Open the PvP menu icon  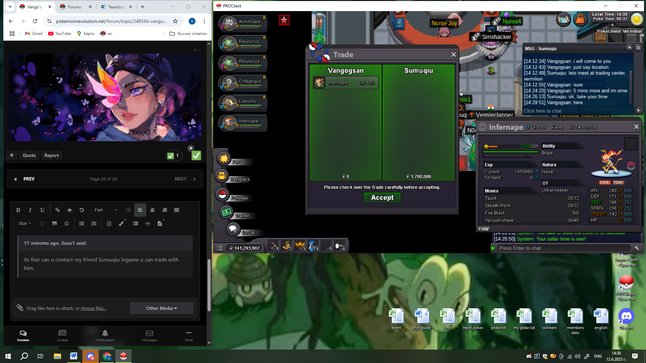pyautogui.click(x=224, y=158)
